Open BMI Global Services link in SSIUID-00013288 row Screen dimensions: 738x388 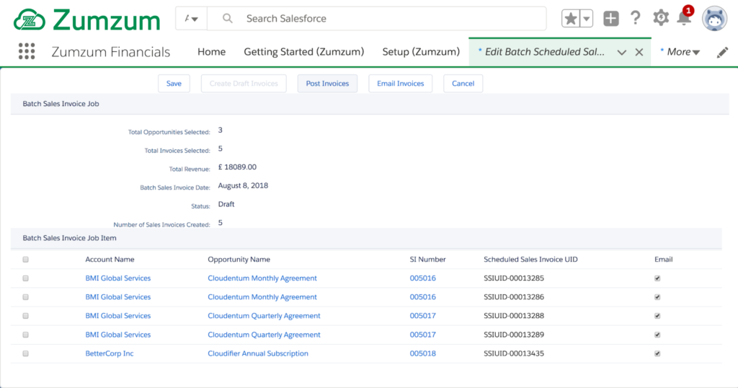coord(118,316)
